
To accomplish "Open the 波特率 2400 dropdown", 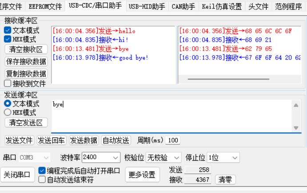I will click(101, 157).
